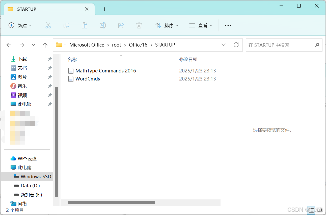This screenshot has width=326, height=215.
Task: Click the date 2025/1/23 23:13 for WordCmds
Action: 198,79
